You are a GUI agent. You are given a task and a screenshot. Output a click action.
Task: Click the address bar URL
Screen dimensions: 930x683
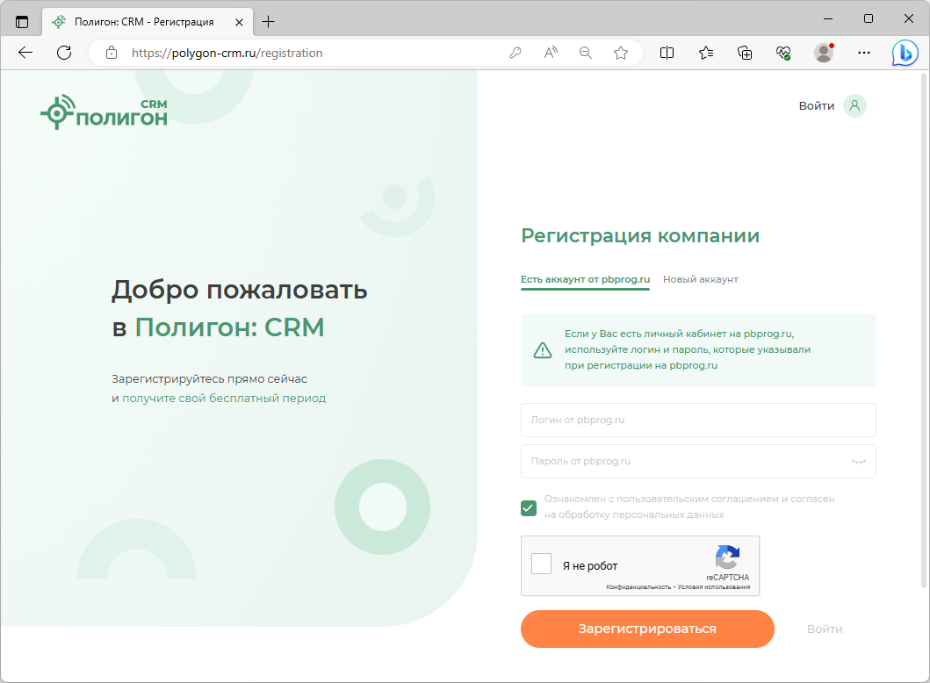click(227, 53)
